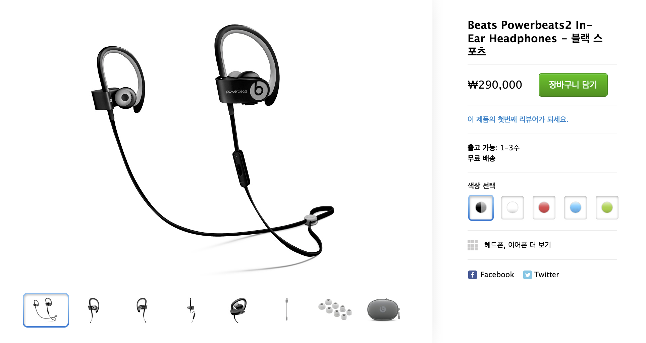Click the grid icon for more headphones
This screenshot has height=343, width=646.
point(472,245)
